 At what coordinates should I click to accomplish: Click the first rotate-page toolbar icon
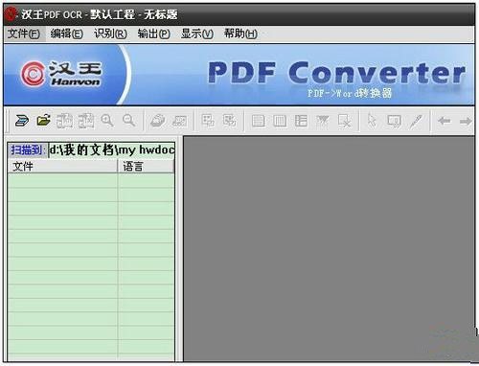point(65,121)
